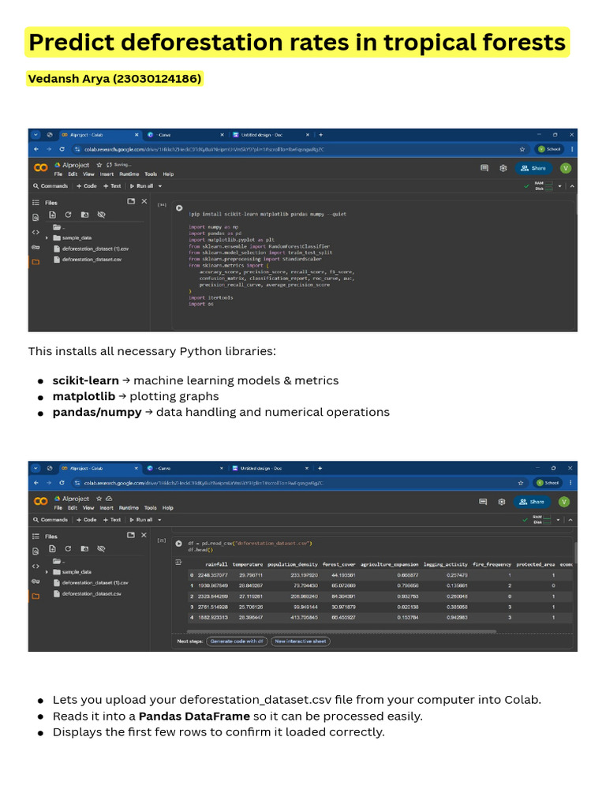The height and width of the screenshot is (808, 606).
Task: Click green V account avatar in top screenshot
Action: click(x=565, y=168)
